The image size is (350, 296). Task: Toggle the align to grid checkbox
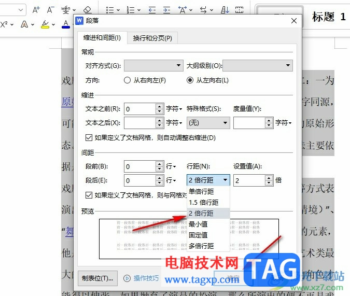pos(89,195)
